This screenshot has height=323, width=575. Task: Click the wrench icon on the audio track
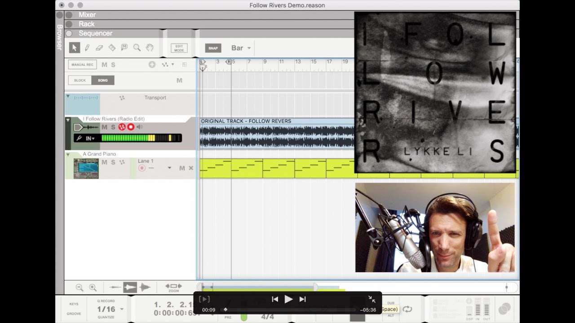79,138
